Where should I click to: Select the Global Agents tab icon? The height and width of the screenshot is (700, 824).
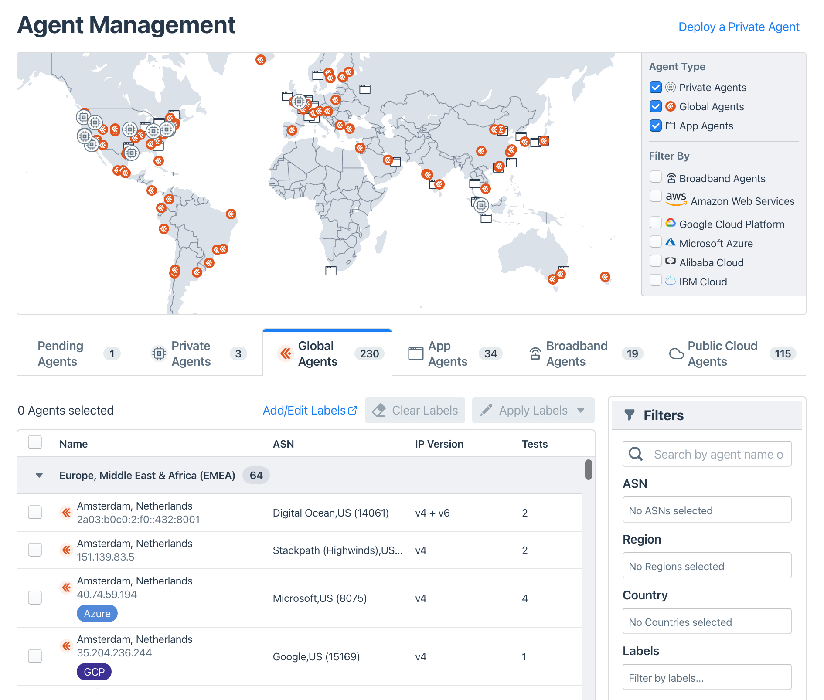click(286, 353)
